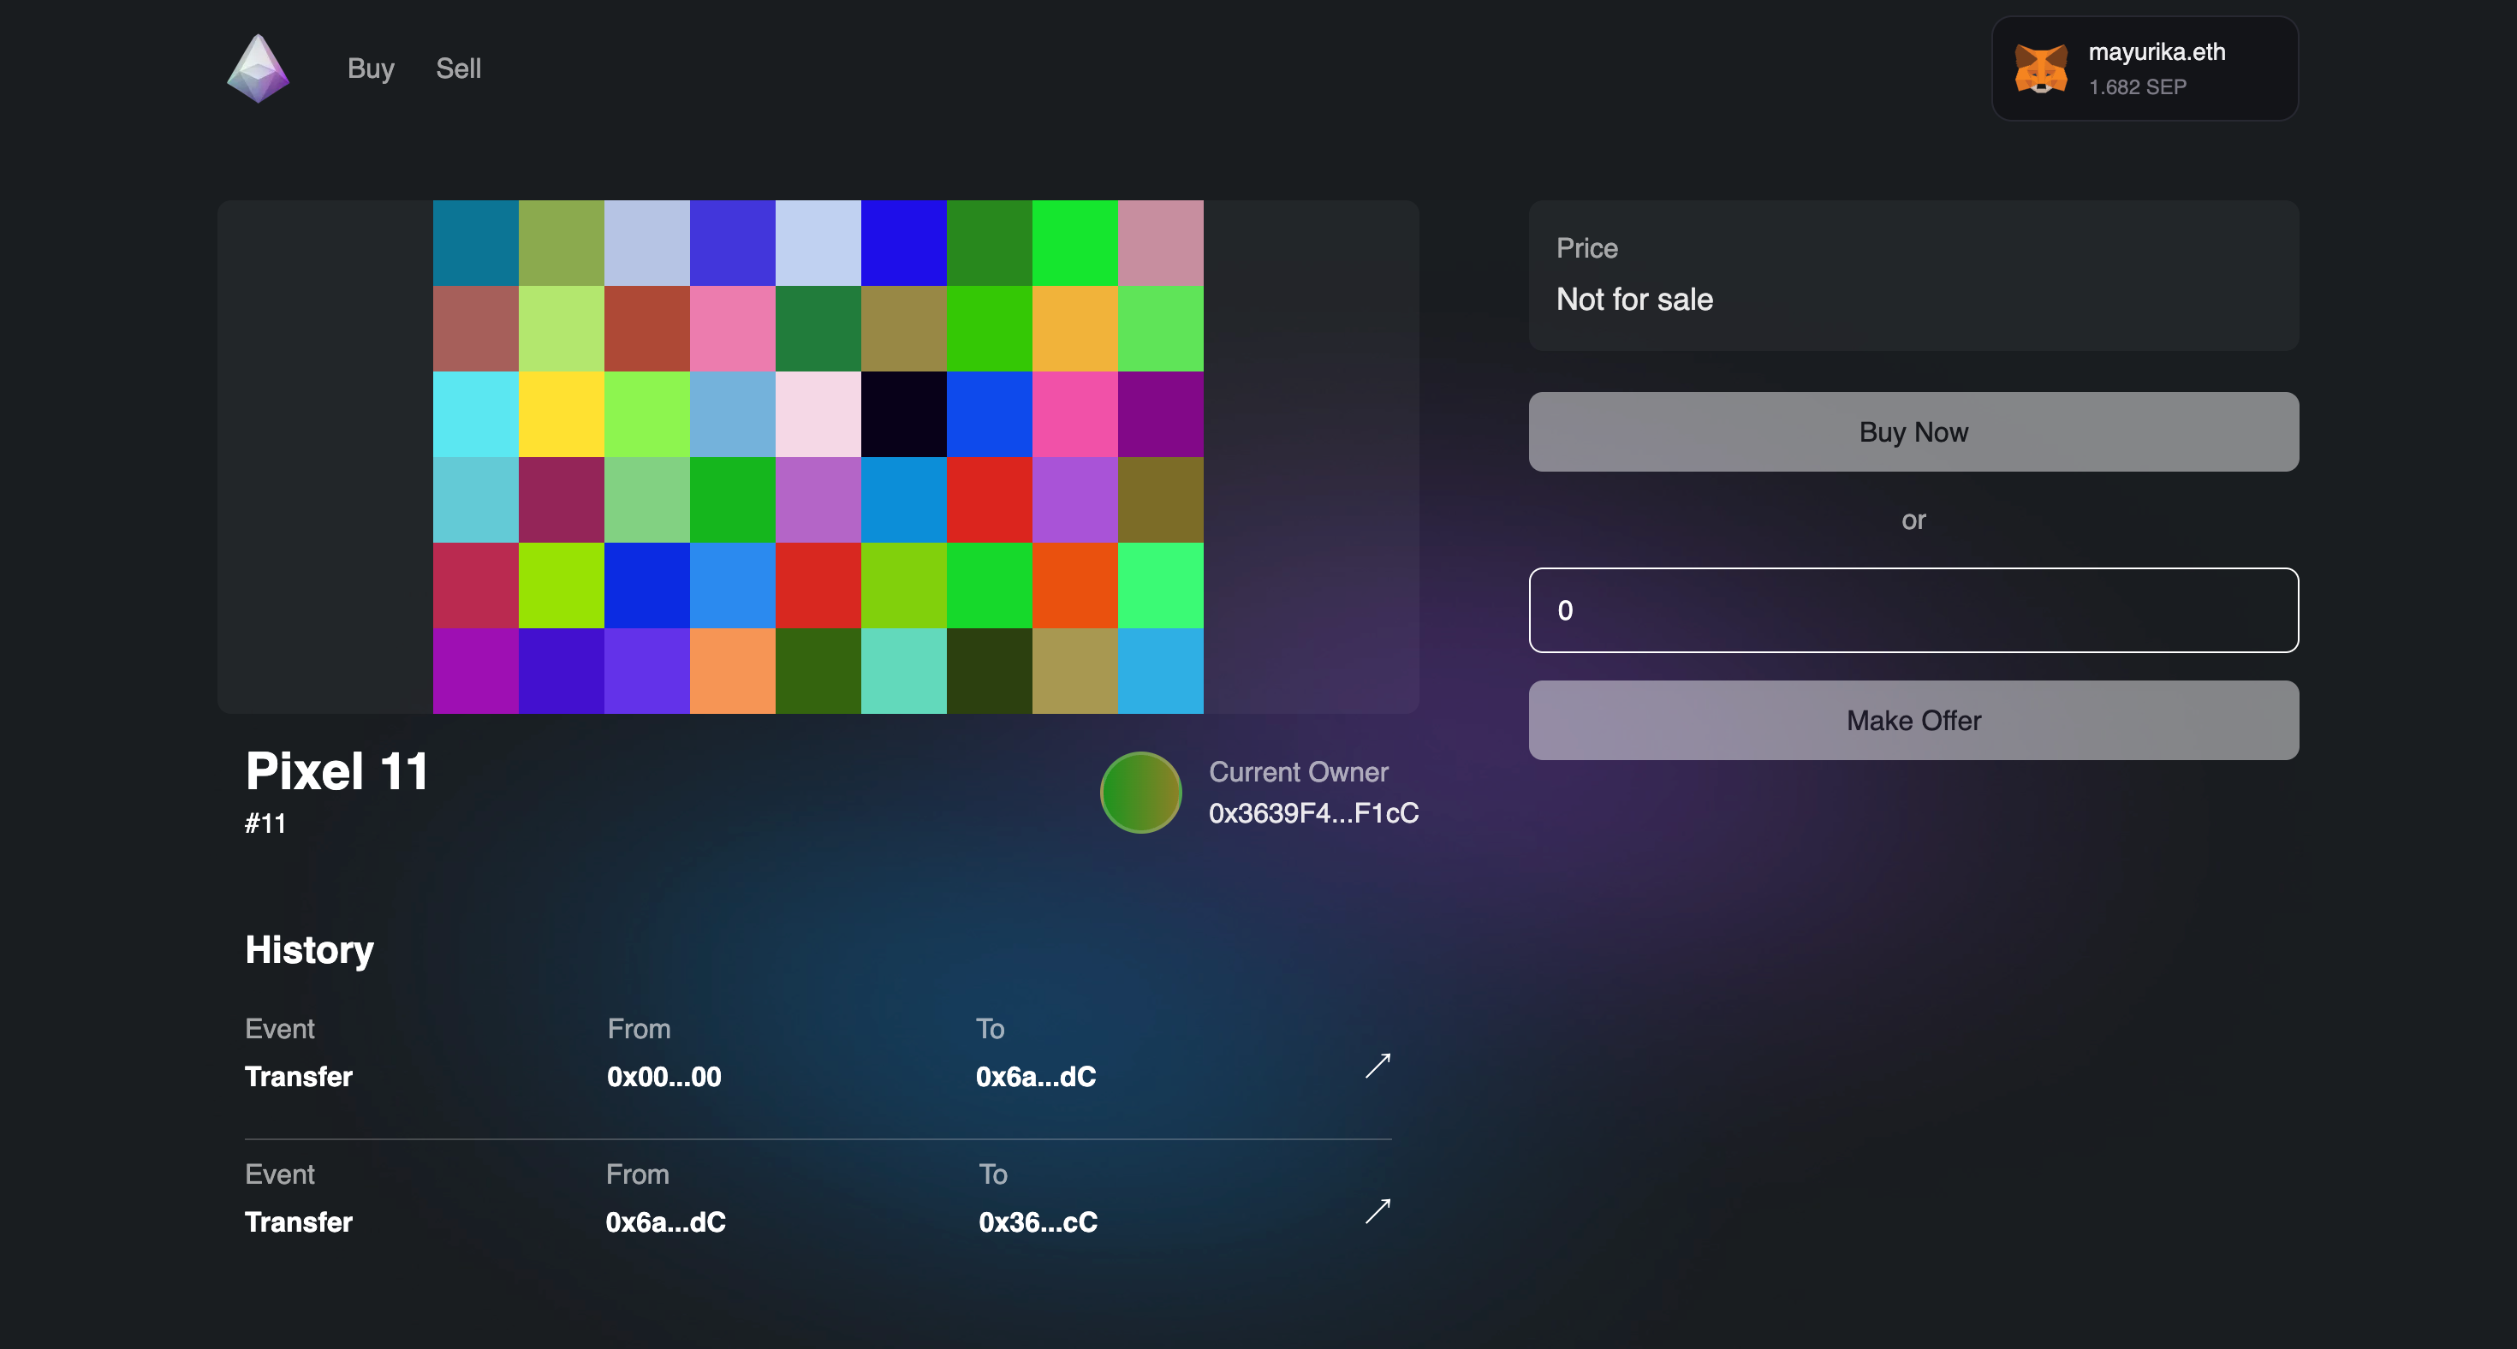Click the mayurika.eth wallet name
The image size is (2517, 1349).
click(x=2157, y=51)
